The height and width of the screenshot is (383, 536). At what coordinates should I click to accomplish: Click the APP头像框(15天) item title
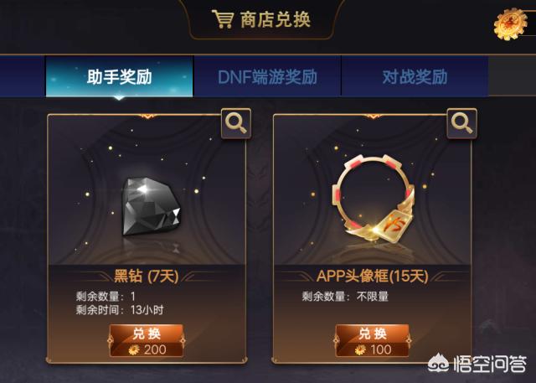point(372,276)
